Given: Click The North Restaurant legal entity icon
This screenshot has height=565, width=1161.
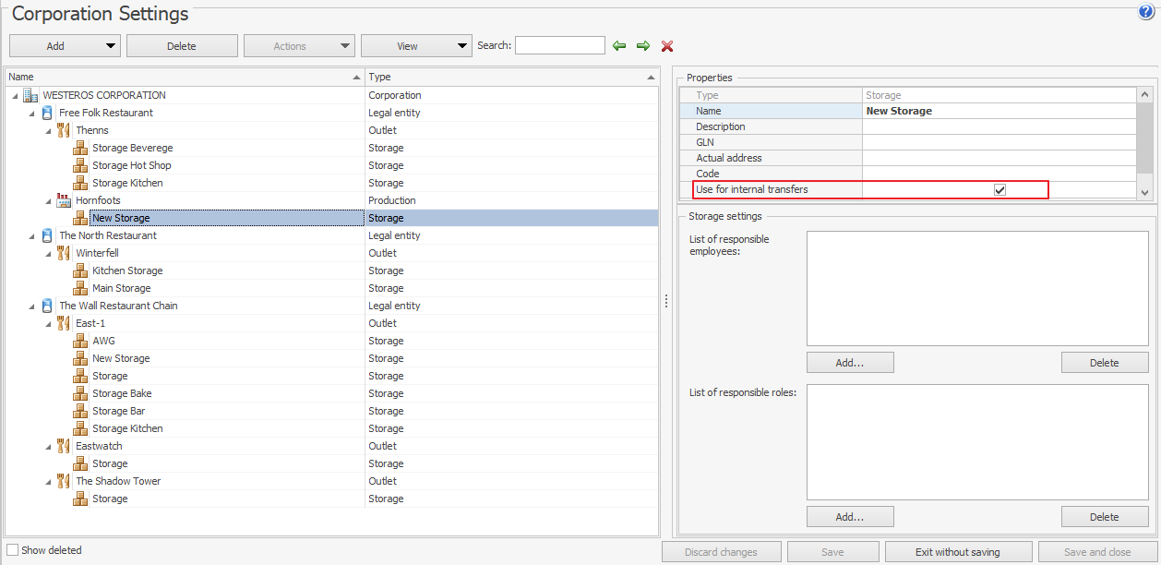Looking at the screenshot, I should click(x=47, y=235).
